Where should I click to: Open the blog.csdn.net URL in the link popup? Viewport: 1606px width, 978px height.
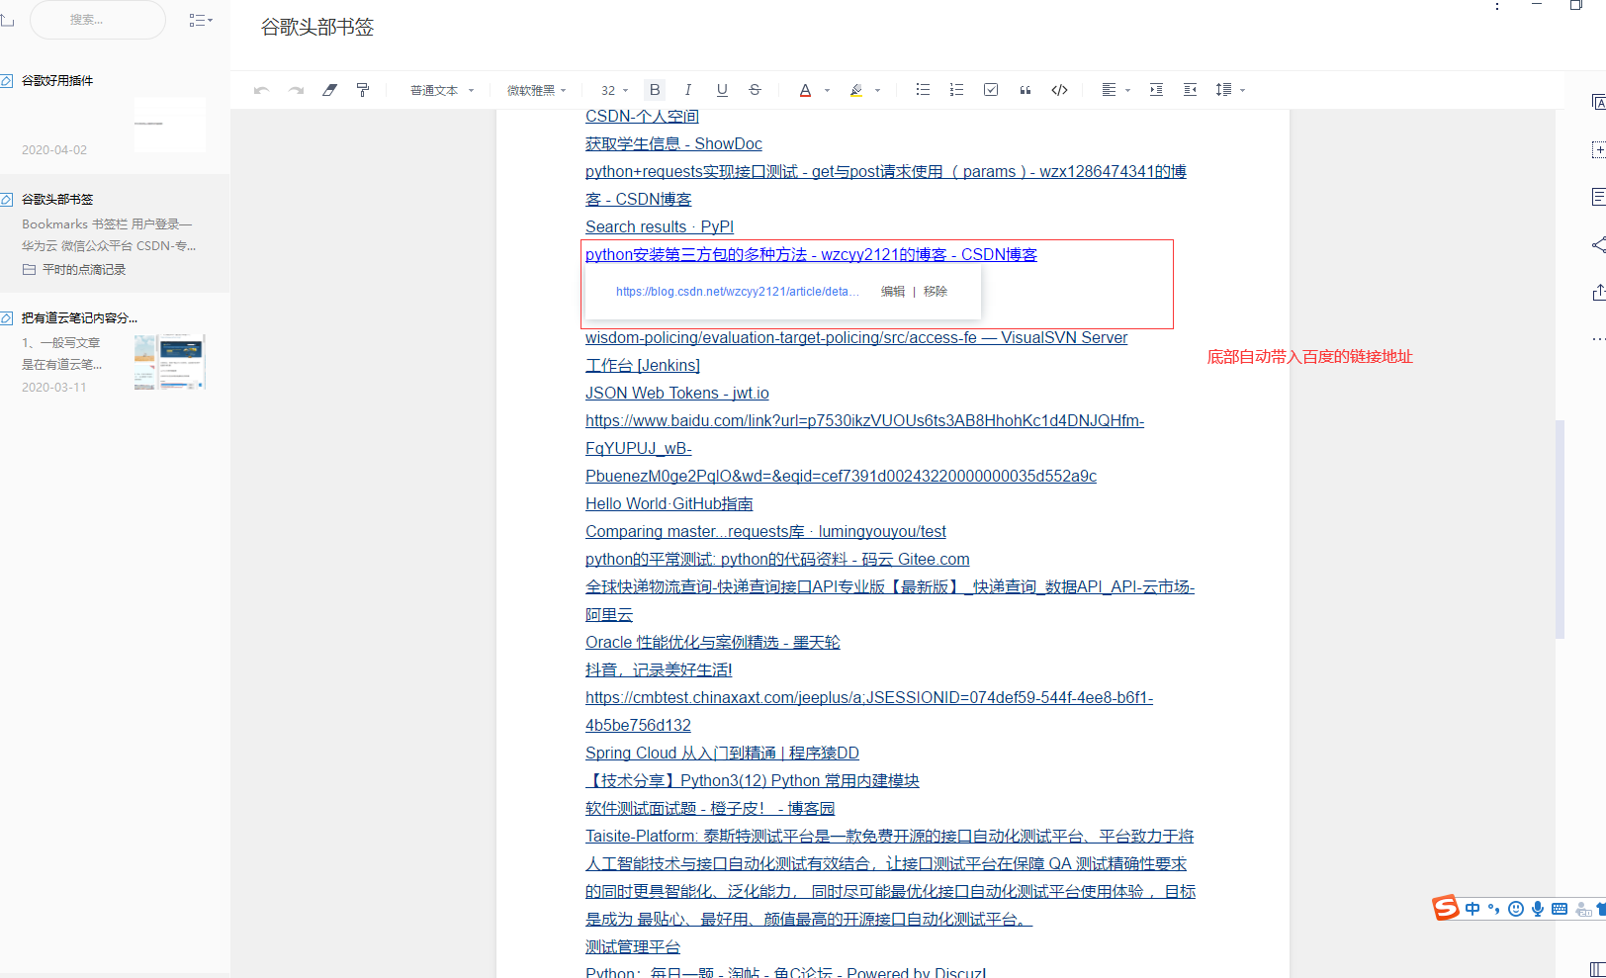(x=737, y=291)
